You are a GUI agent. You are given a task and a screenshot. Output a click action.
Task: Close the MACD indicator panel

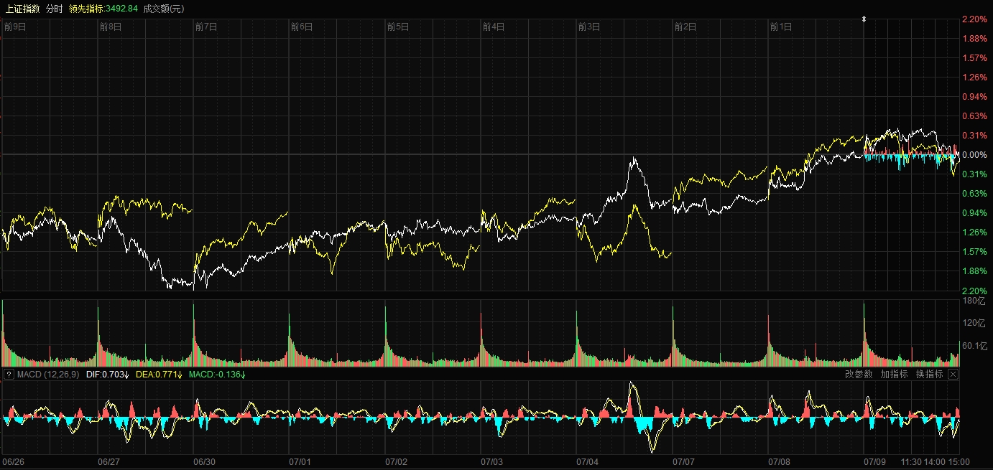[x=953, y=375]
